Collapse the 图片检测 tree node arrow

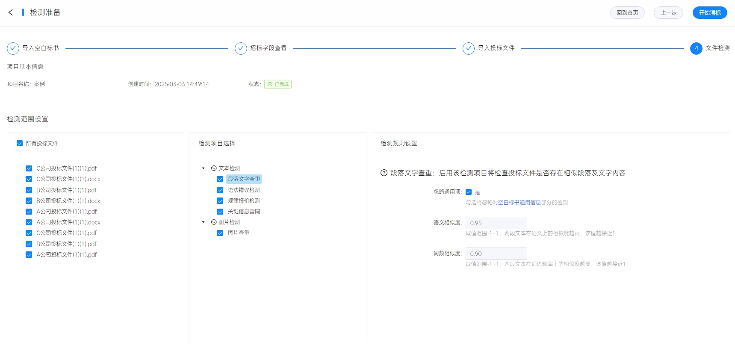204,222
